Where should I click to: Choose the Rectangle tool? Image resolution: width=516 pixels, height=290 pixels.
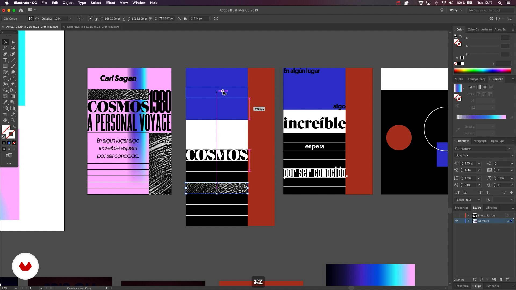tap(5, 66)
